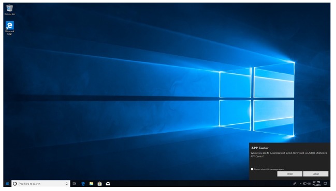The height and width of the screenshot is (191, 336).
Task: Open Microsoft Store from the taskbar
Action: pos(99,184)
